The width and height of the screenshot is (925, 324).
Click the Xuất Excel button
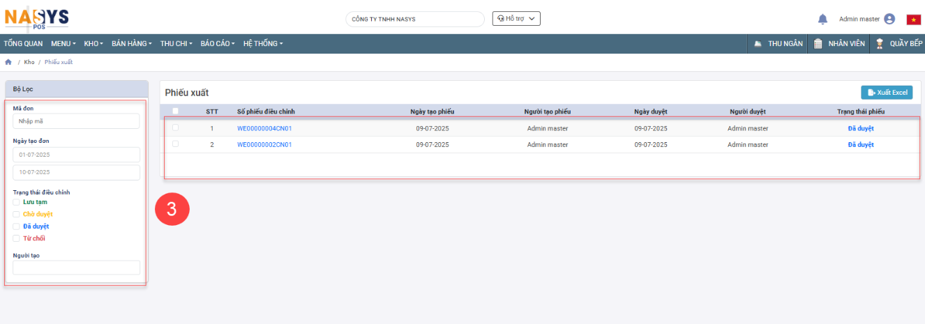(886, 93)
